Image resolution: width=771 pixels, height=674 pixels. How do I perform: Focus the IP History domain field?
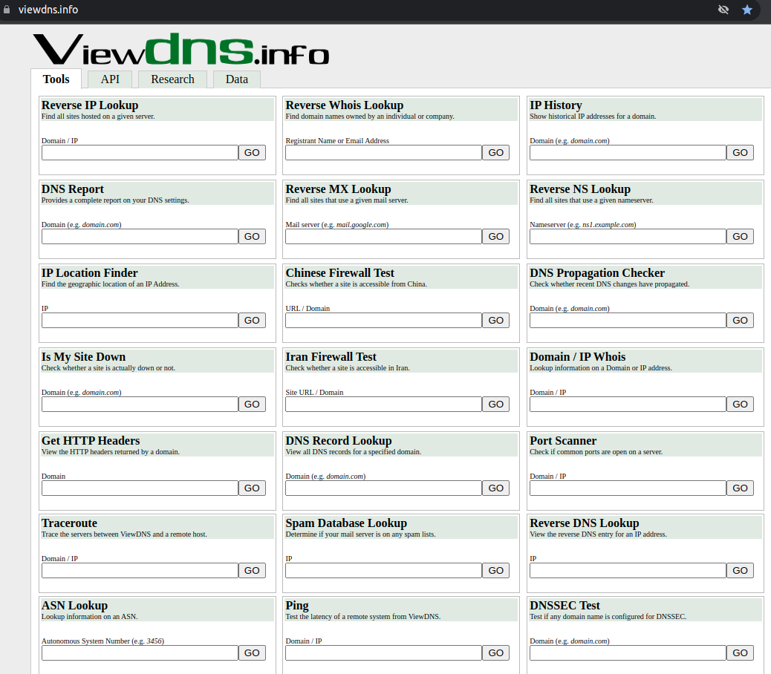628,152
